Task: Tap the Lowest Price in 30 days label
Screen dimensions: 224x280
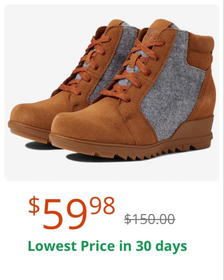Action: pos(107,246)
